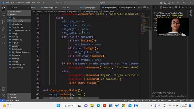Expand the Outline section
The width and height of the screenshot is (194, 109).
[19, 94]
